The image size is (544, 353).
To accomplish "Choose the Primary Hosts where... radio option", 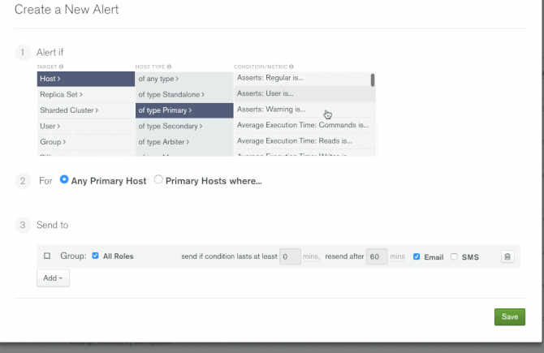I will 158,180.
